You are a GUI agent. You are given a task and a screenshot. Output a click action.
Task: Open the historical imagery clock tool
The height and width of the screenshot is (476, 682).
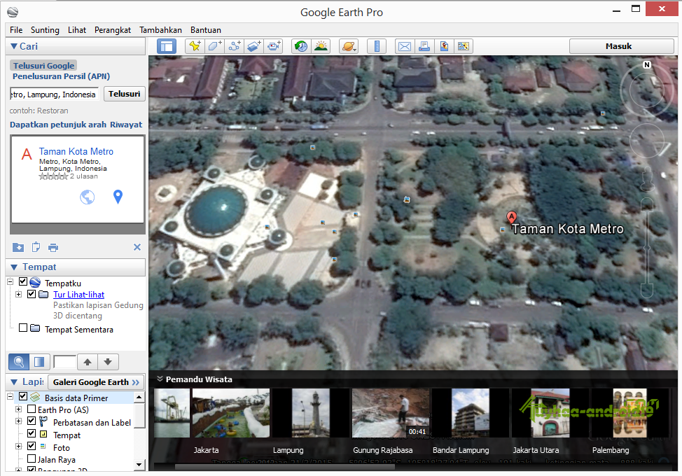click(300, 46)
